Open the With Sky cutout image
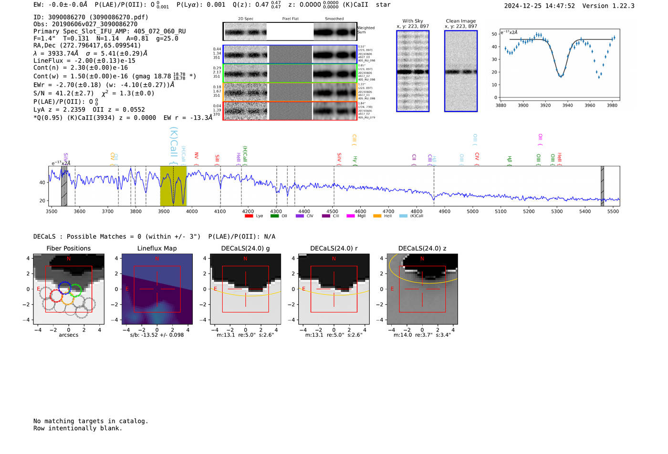Screen dimensions: 668x454 (x=413, y=71)
